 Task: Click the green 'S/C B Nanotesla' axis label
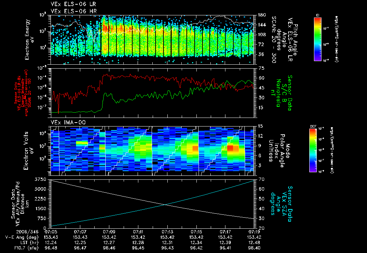coord(281,93)
